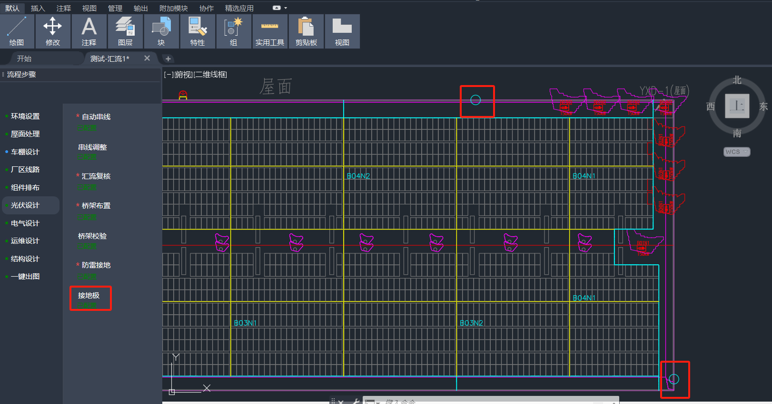Image resolution: width=772 pixels, height=404 pixels.
Task: Expand the WCS coordinate system dropdown
Action: click(x=736, y=152)
